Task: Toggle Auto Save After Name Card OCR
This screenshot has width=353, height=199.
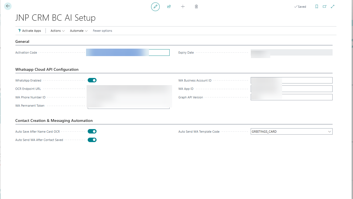Action: pos(92,132)
